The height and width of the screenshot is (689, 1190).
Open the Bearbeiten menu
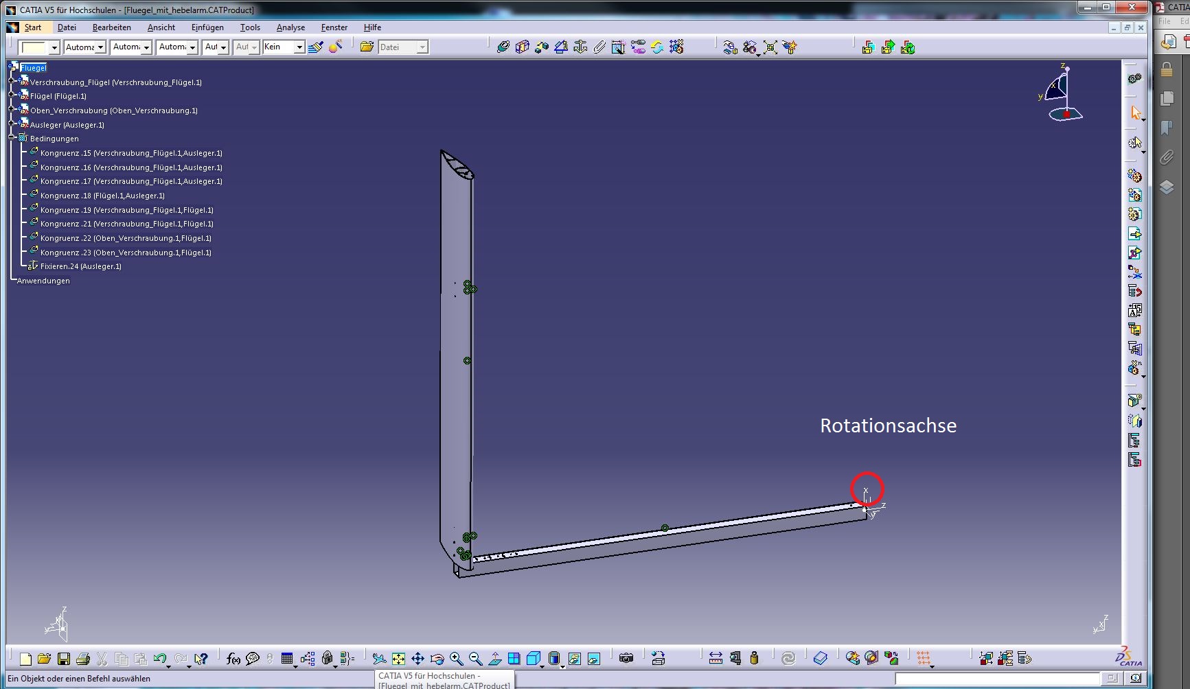click(x=112, y=27)
